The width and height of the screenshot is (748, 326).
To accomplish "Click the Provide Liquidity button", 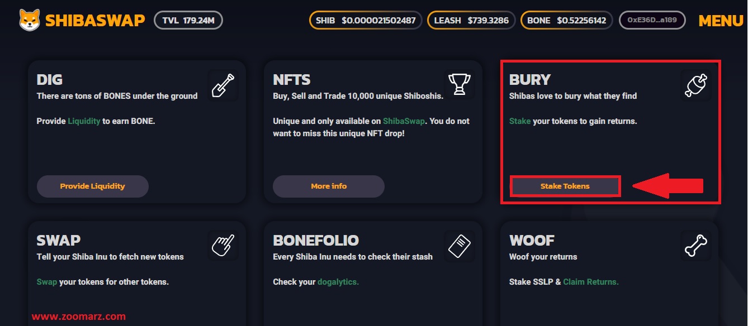I will click(x=93, y=186).
